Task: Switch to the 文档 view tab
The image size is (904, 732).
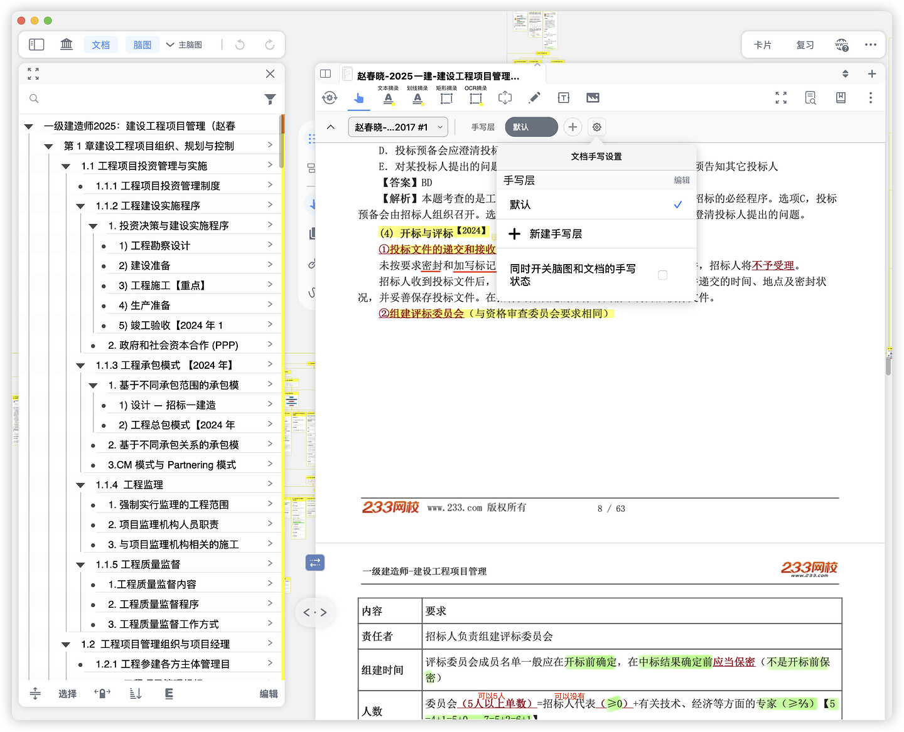Action: pyautogui.click(x=100, y=45)
